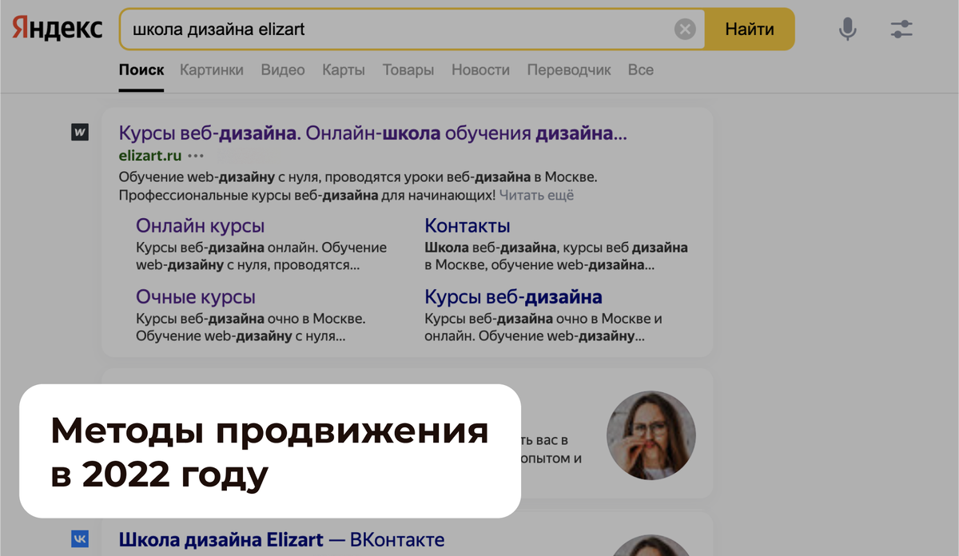Open the Новости tab

coord(480,70)
